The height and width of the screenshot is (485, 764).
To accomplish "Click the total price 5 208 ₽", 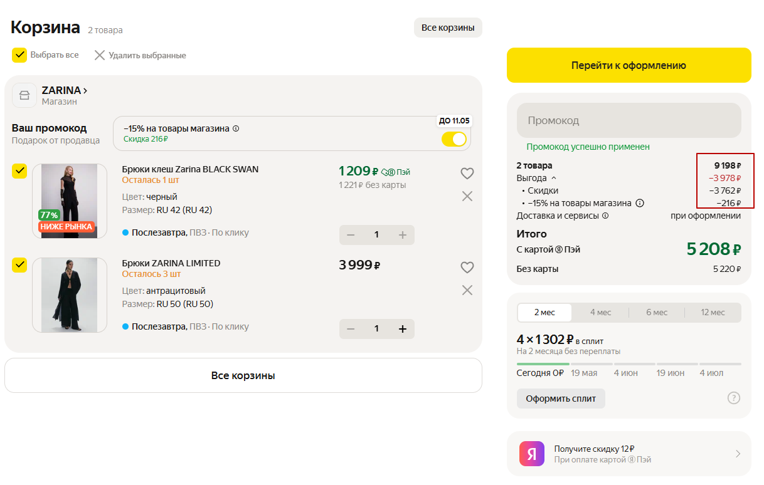I will click(x=714, y=249).
